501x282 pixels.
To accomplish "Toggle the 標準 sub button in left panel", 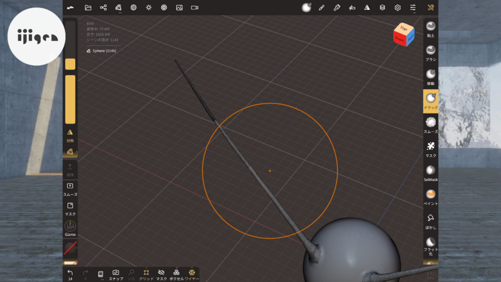I will tap(70, 170).
